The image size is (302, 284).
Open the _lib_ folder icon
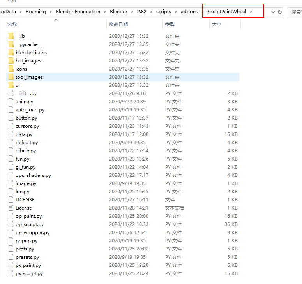11,36
